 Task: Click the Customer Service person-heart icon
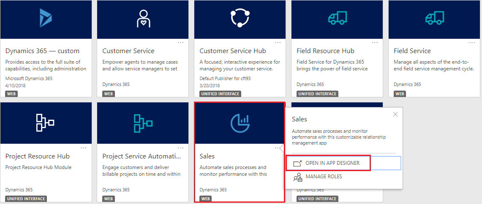pos(143,19)
